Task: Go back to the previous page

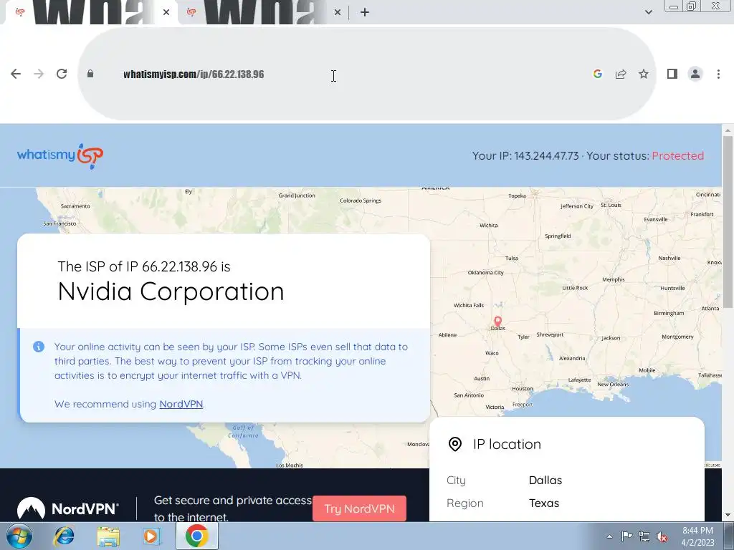Action: point(16,74)
